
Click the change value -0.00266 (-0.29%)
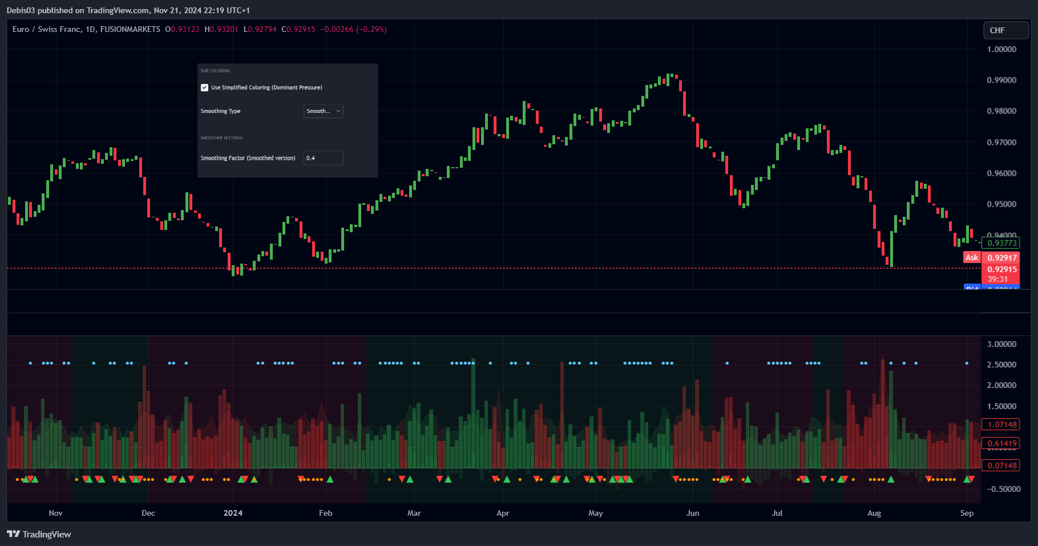(354, 29)
